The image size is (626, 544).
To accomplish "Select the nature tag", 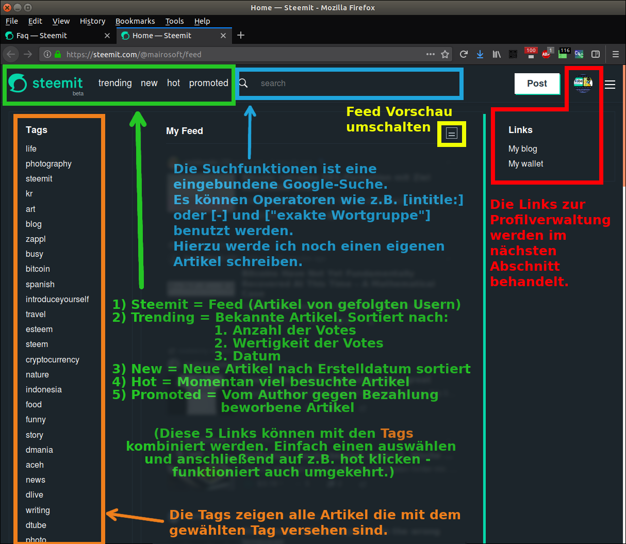I will 37,374.
